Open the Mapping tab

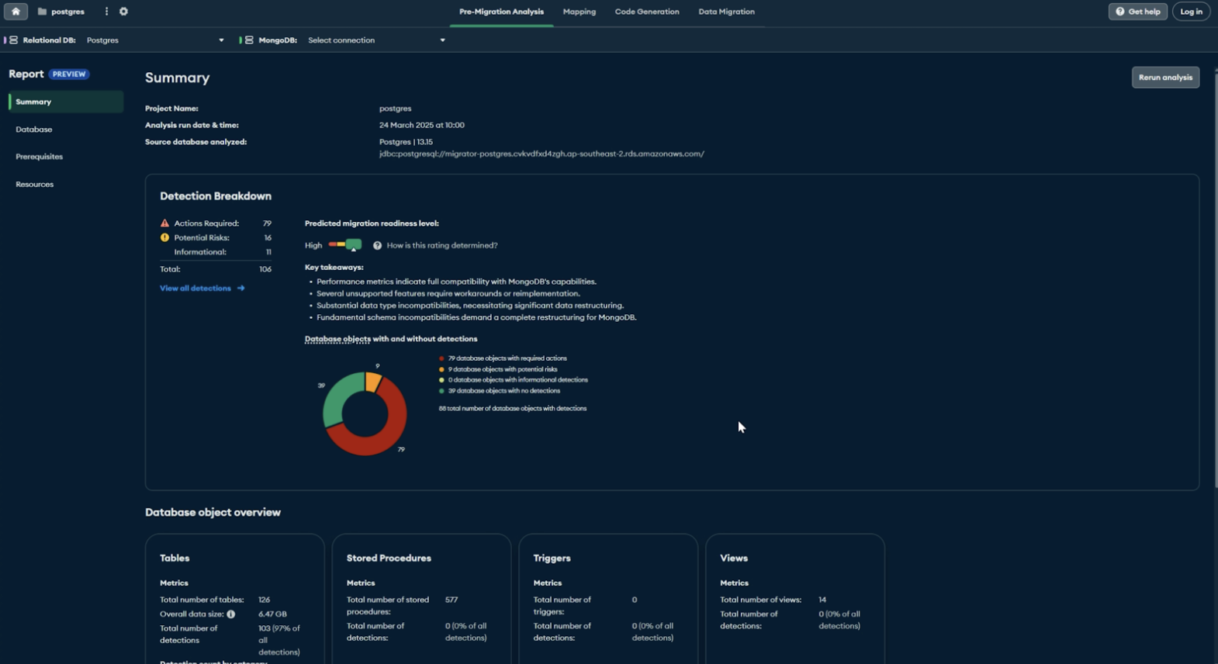pyautogui.click(x=580, y=12)
